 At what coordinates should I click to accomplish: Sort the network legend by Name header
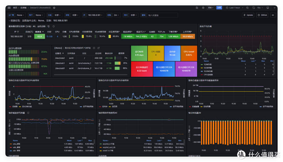(106, 140)
